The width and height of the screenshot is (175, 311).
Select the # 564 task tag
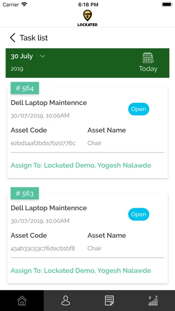point(25,88)
